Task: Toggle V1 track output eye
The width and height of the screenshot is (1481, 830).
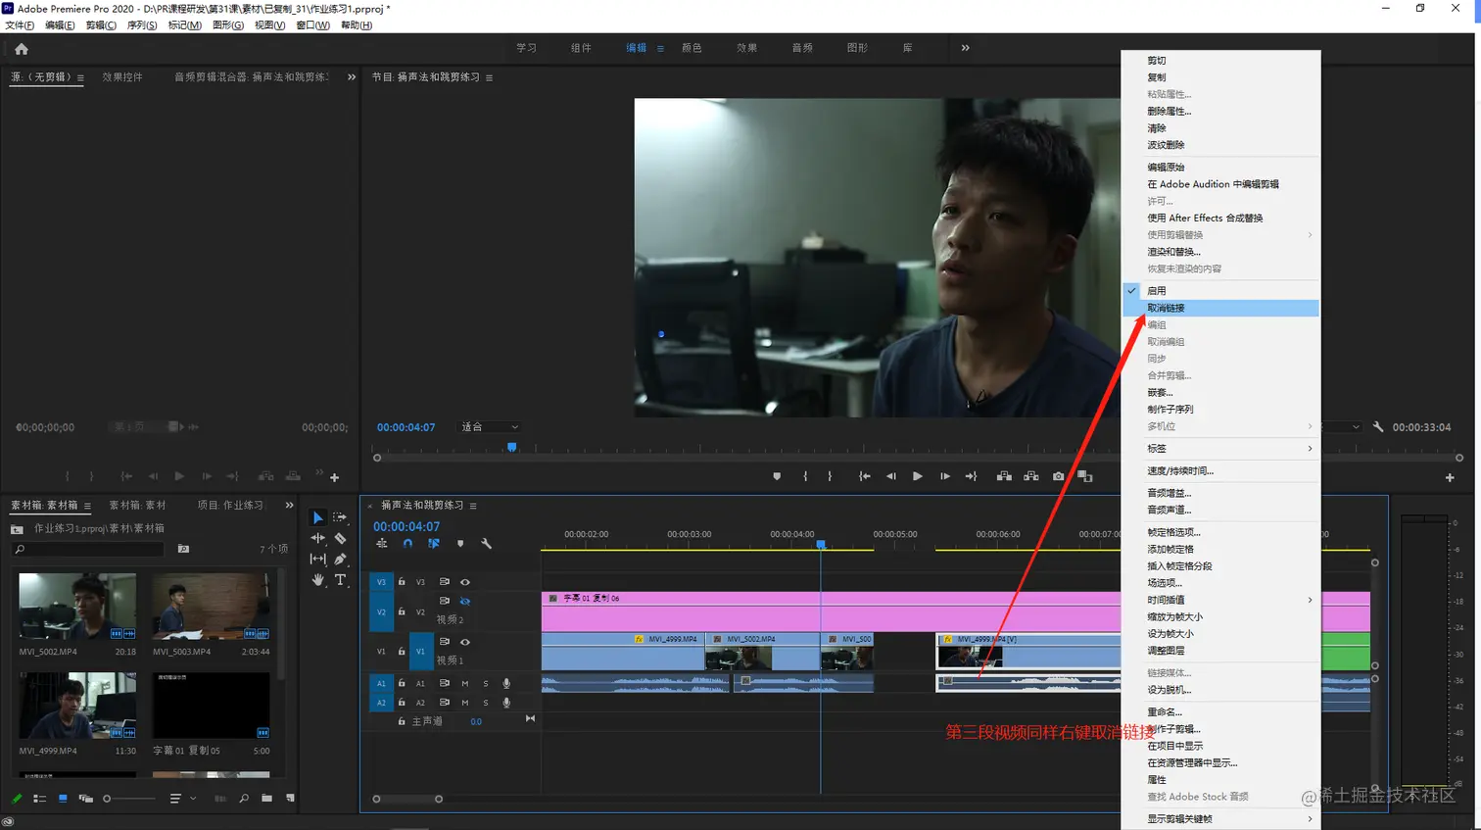Action: tap(465, 642)
